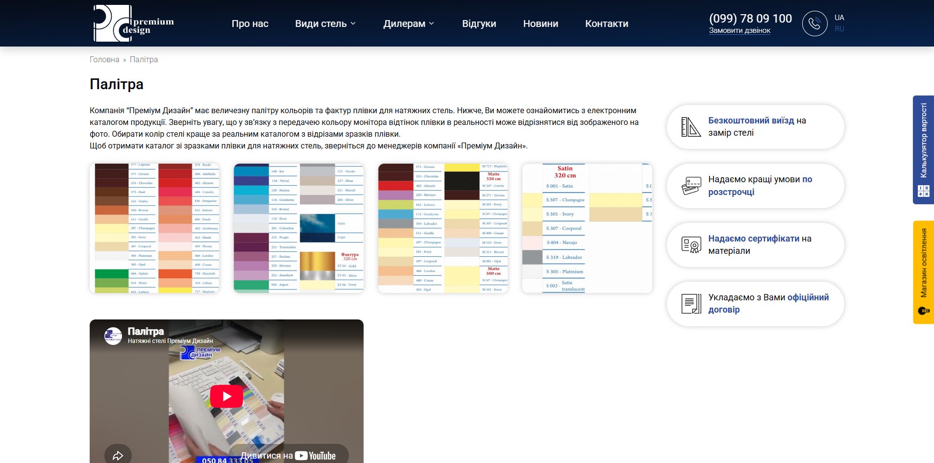This screenshot has width=934, height=463.
Task: Click the credit card installment icon
Action: click(691, 186)
